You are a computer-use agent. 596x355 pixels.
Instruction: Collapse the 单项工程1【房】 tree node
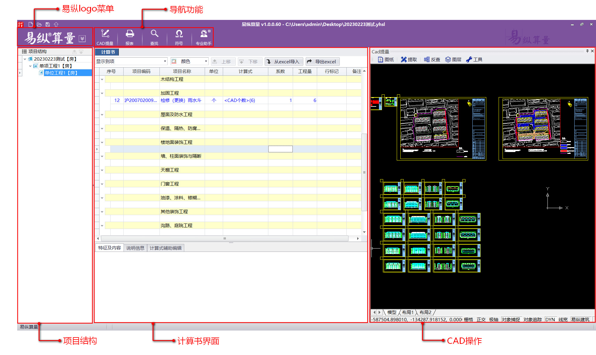pyautogui.click(x=30, y=66)
